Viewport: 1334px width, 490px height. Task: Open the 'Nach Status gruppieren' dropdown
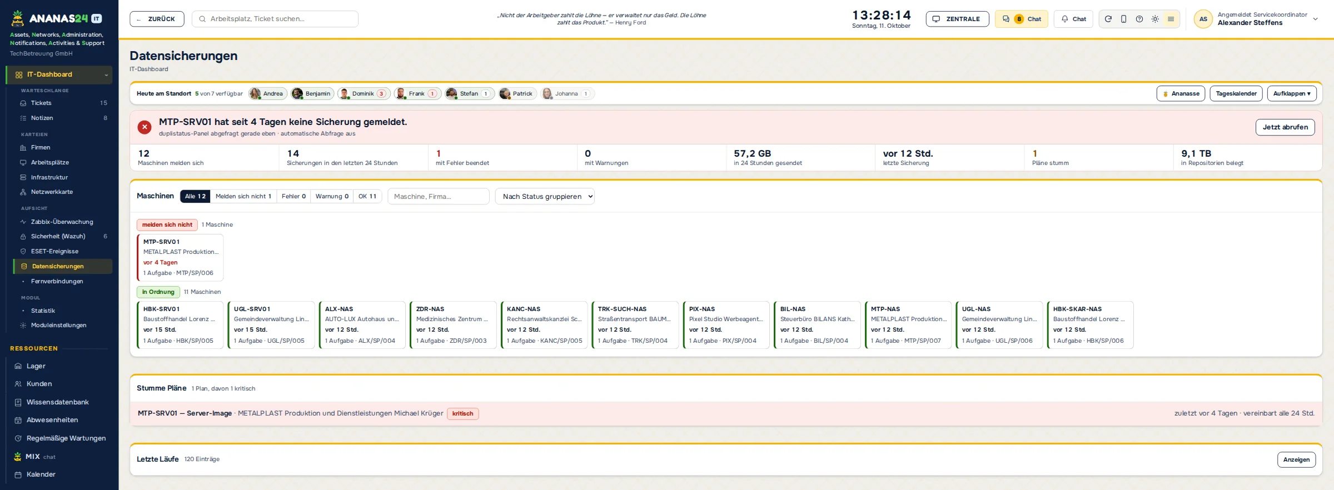point(545,197)
